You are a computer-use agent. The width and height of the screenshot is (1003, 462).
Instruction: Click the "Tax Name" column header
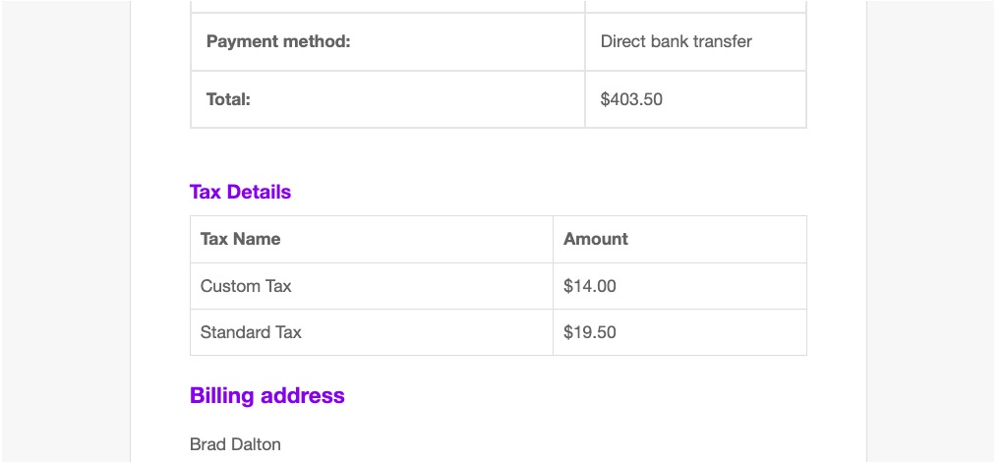[240, 239]
